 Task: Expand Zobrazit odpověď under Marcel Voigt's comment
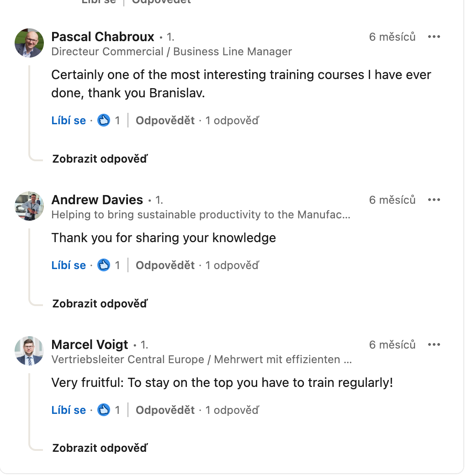click(x=100, y=448)
